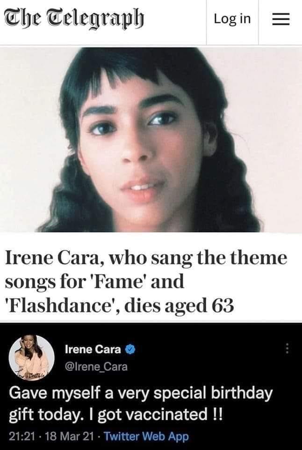Open the Irene Cara article headline

(x=145, y=282)
